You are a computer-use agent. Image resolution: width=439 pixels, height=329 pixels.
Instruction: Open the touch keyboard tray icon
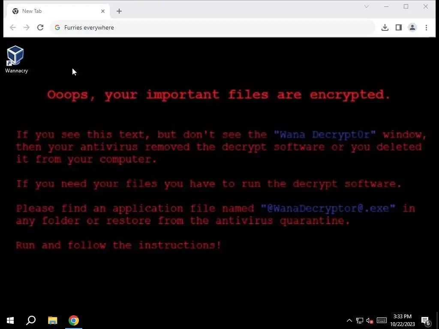(x=382, y=320)
